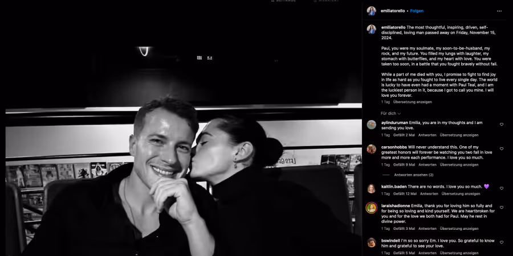View 'Gefällt 2 Mal' likes on aylinduruman's comment
Viewport: 513px width, 256px height.
click(x=404, y=135)
